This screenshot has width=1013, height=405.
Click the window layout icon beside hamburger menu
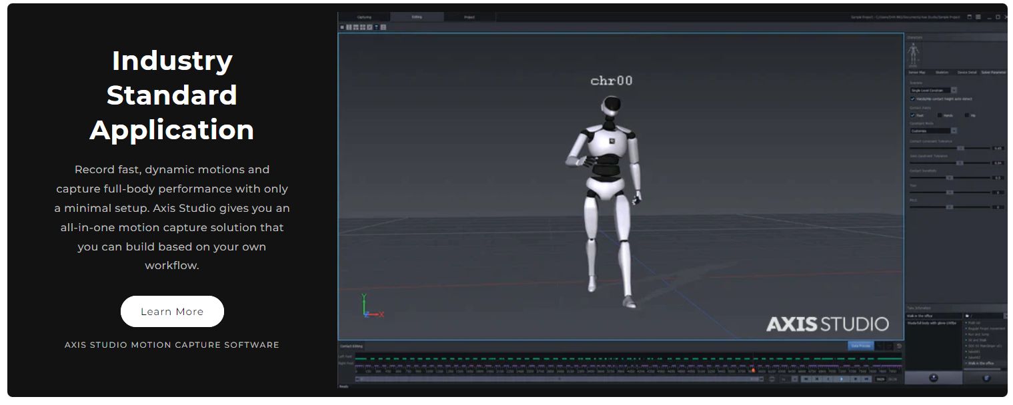(x=969, y=17)
